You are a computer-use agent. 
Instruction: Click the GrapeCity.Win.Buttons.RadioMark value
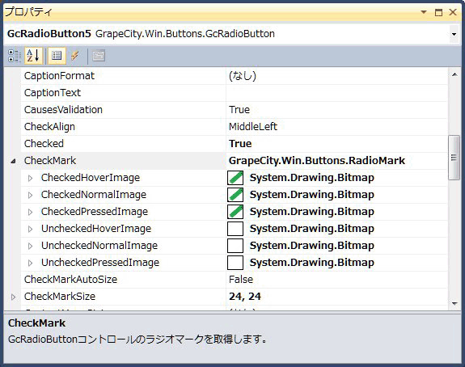pyautogui.click(x=317, y=161)
